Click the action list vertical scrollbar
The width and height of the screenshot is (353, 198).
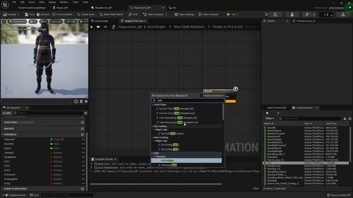[223, 112]
